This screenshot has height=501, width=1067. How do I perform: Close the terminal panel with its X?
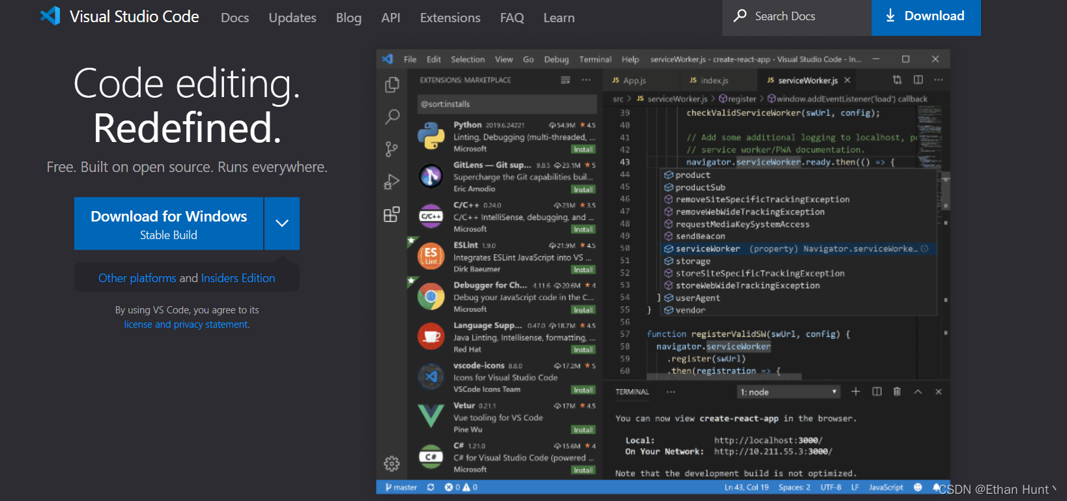click(939, 392)
